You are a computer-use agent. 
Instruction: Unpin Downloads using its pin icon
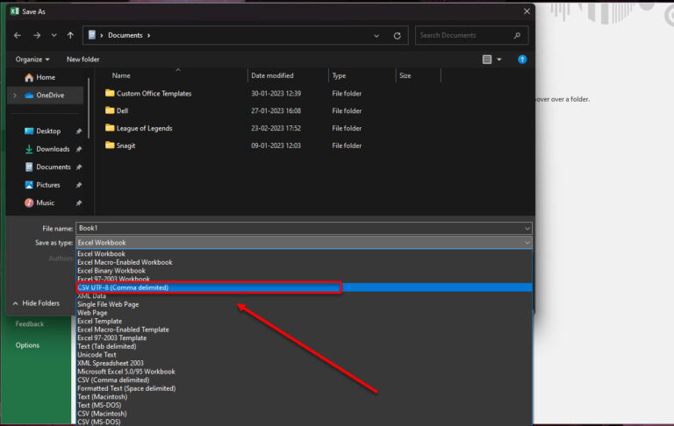79,149
